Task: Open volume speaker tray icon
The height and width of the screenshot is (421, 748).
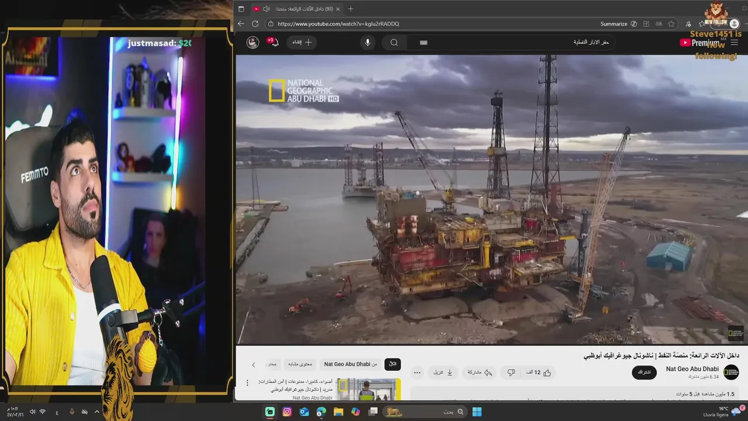Action: point(32,412)
